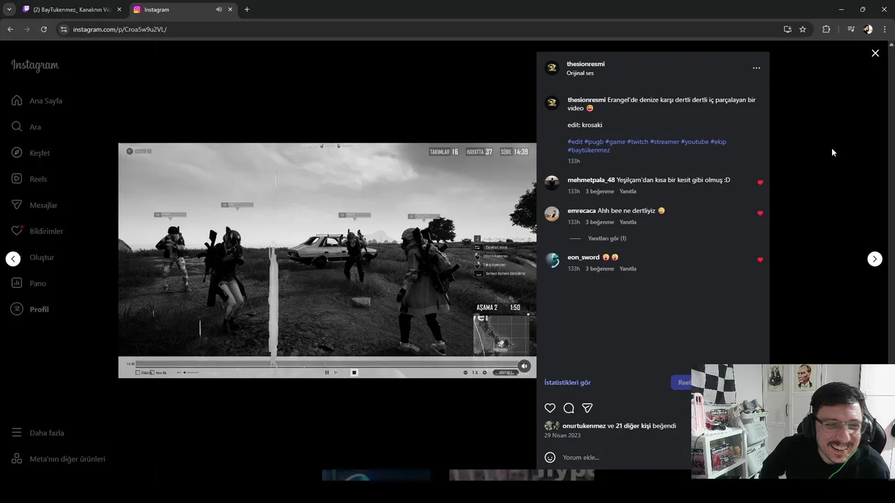Click hashtag #baytukenmez
The image size is (895, 503).
click(x=589, y=150)
